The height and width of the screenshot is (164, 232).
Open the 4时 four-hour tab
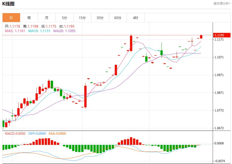pyautogui.click(x=136, y=18)
